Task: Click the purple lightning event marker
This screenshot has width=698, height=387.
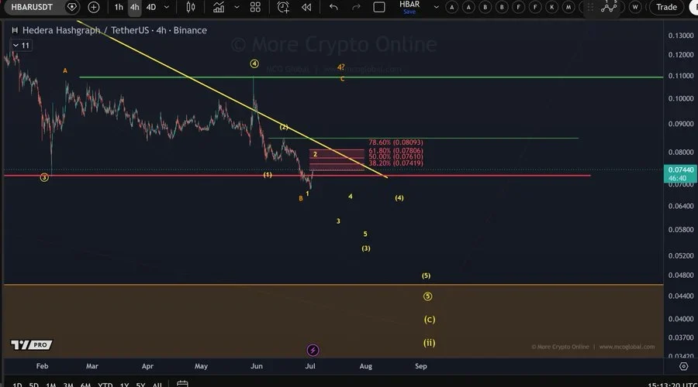Action: (x=313, y=350)
